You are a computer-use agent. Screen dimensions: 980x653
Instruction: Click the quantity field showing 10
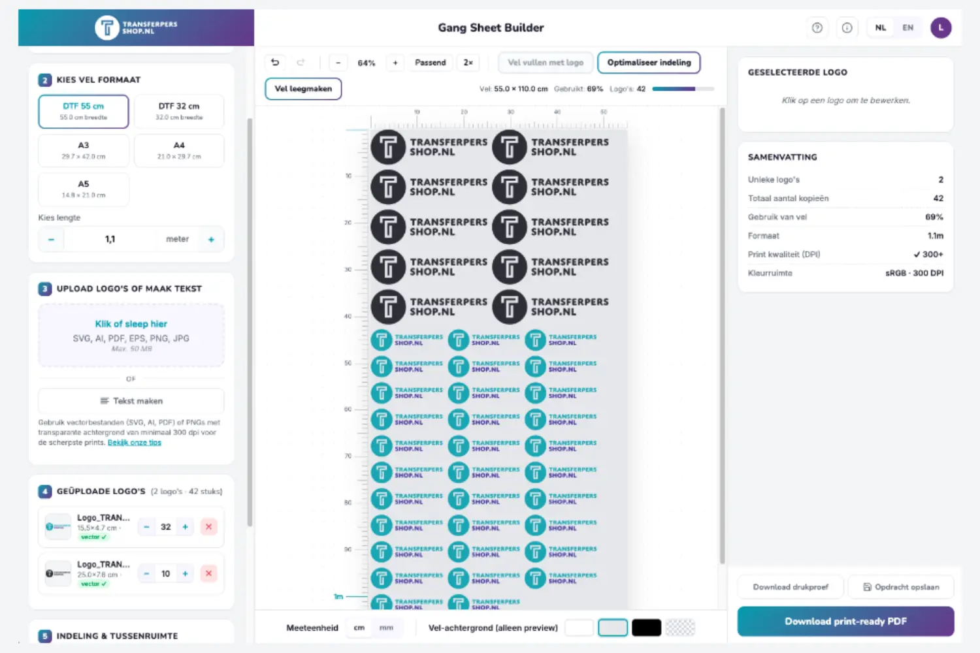coord(166,573)
